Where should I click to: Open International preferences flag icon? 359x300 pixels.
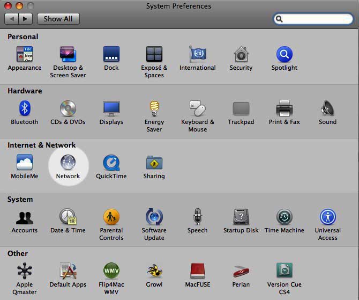click(x=197, y=54)
